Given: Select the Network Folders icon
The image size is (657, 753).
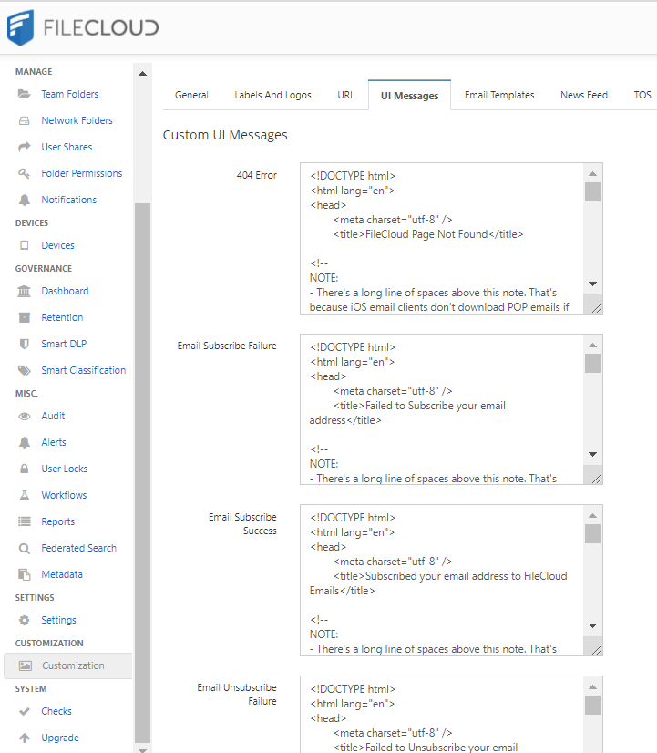Looking at the screenshot, I should [x=26, y=120].
